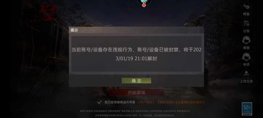Click the 上传日志 text label
The image size is (263, 118).
[246, 81]
